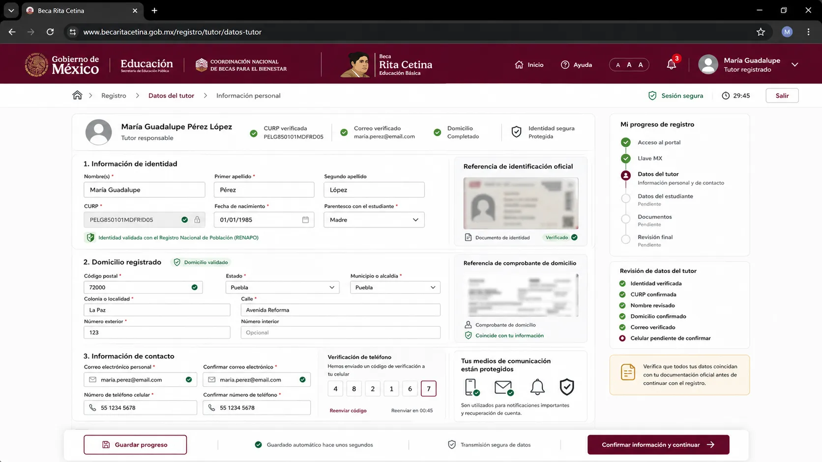The width and height of the screenshot is (822, 462).
Task: Click the first verification code digit box
Action: click(335, 389)
